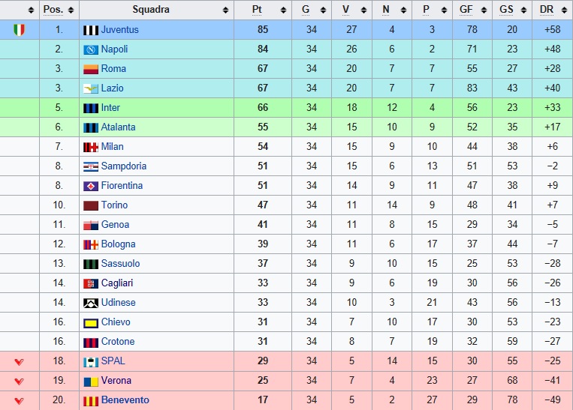Sort the table by Pt column
573x410 pixels.
283,10
